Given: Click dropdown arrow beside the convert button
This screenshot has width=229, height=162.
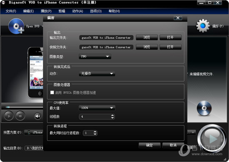Looking at the screenshot, I should tap(193, 132).
